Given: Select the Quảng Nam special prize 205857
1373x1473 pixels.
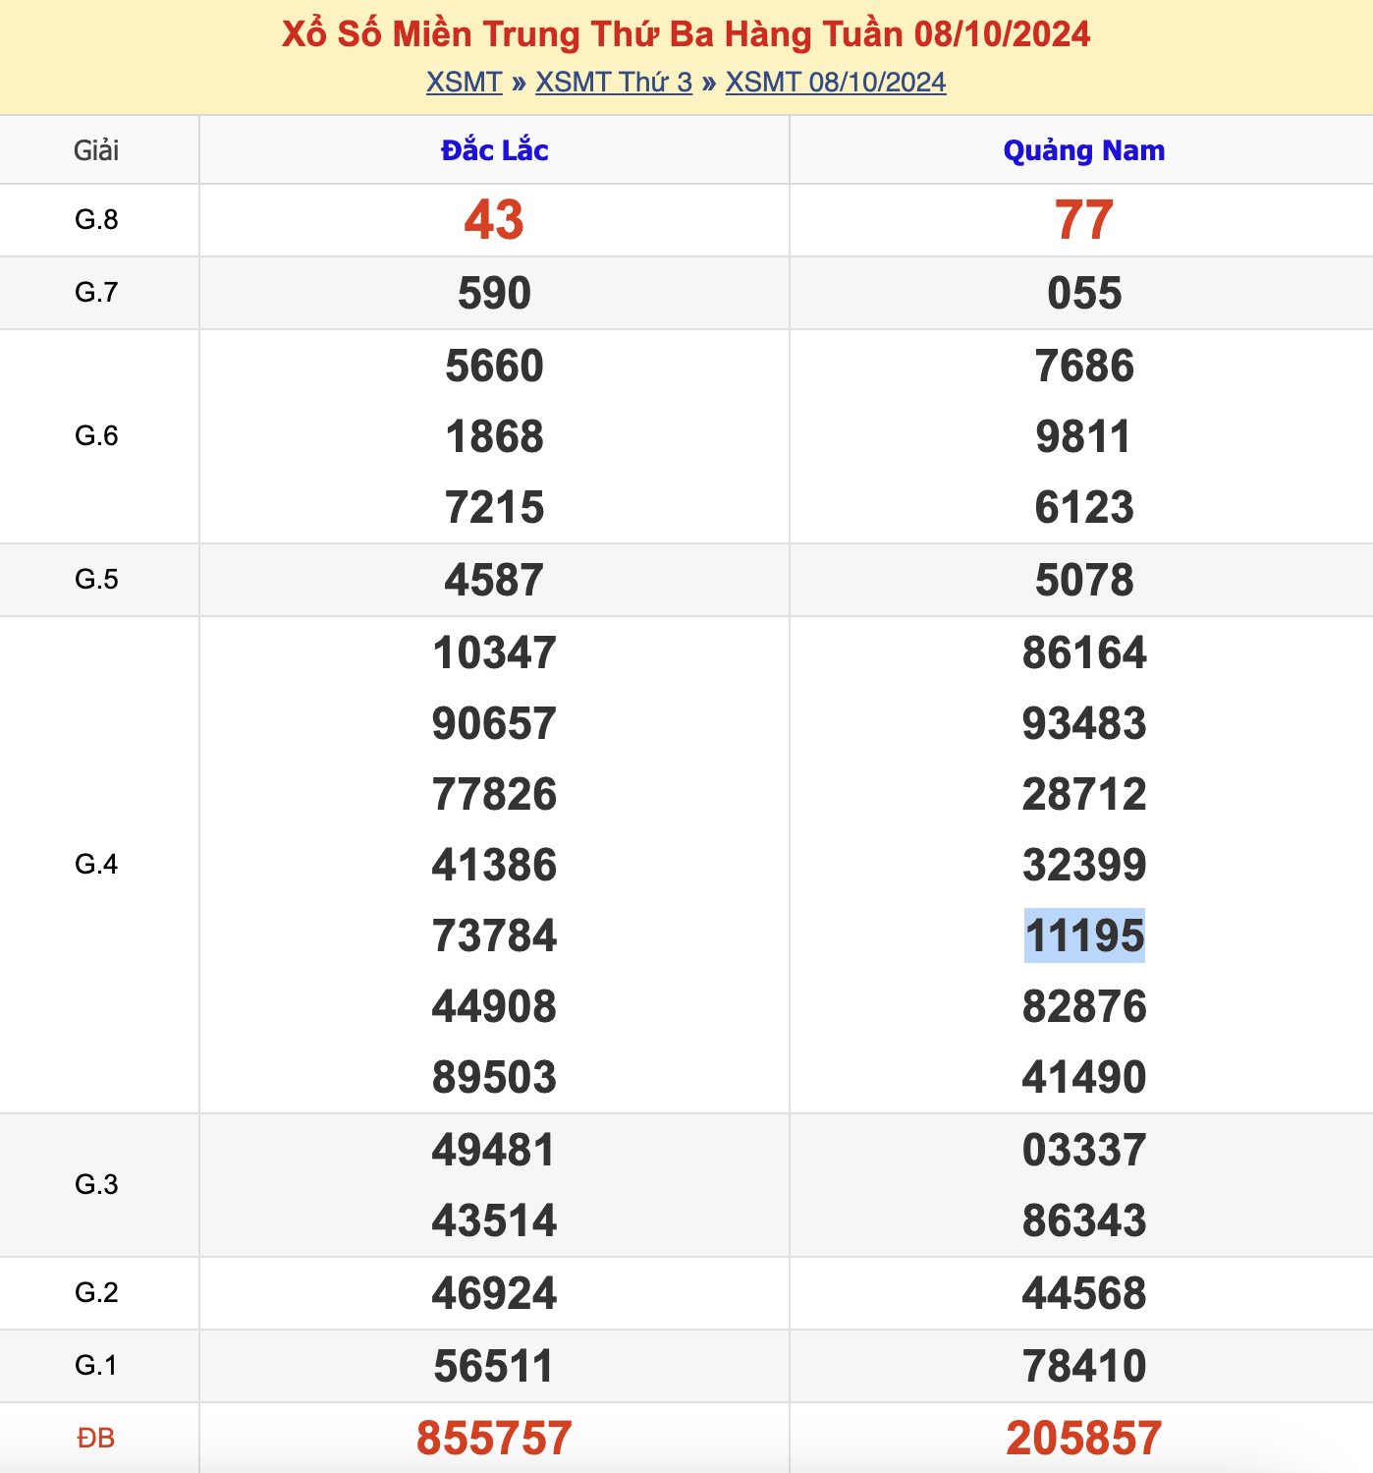Looking at the screenshot, I should coord(1084,1439).
